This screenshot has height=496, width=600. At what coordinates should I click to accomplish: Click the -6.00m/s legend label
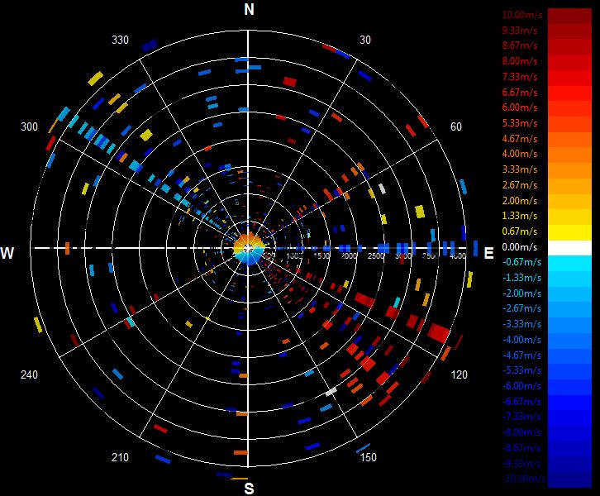(521, 386)
